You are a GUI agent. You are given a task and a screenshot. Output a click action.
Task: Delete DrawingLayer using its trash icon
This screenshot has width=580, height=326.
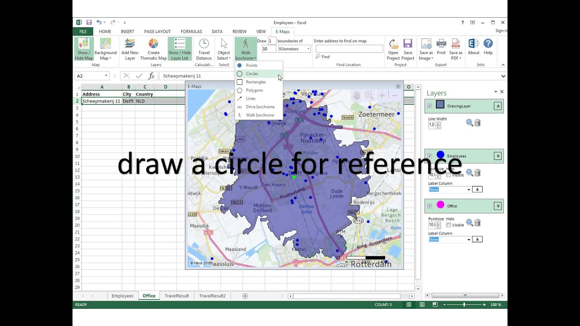tap(477, 123)
